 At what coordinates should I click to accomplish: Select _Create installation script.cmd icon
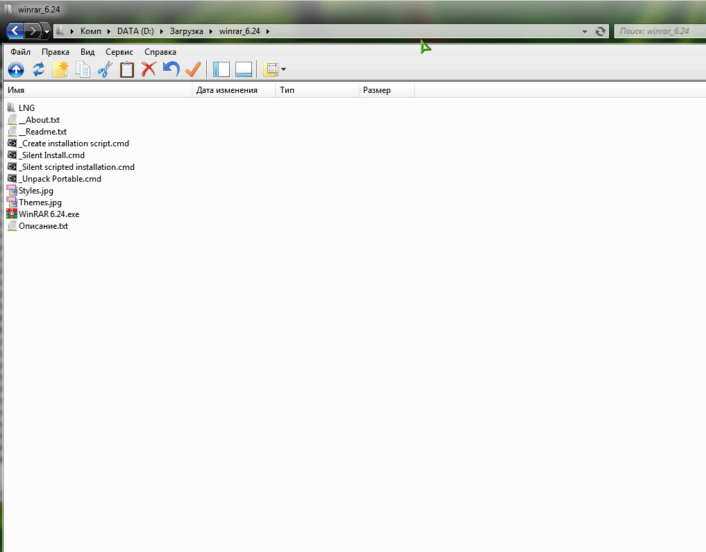tap(12, 143)
